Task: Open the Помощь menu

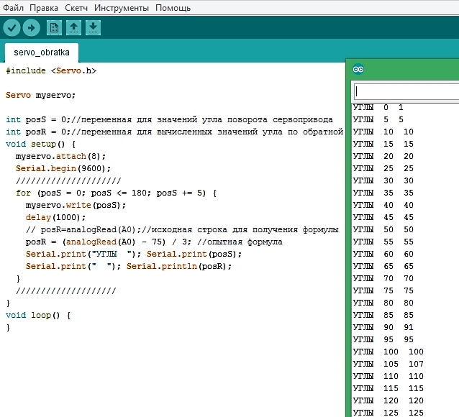Action: 173,8
